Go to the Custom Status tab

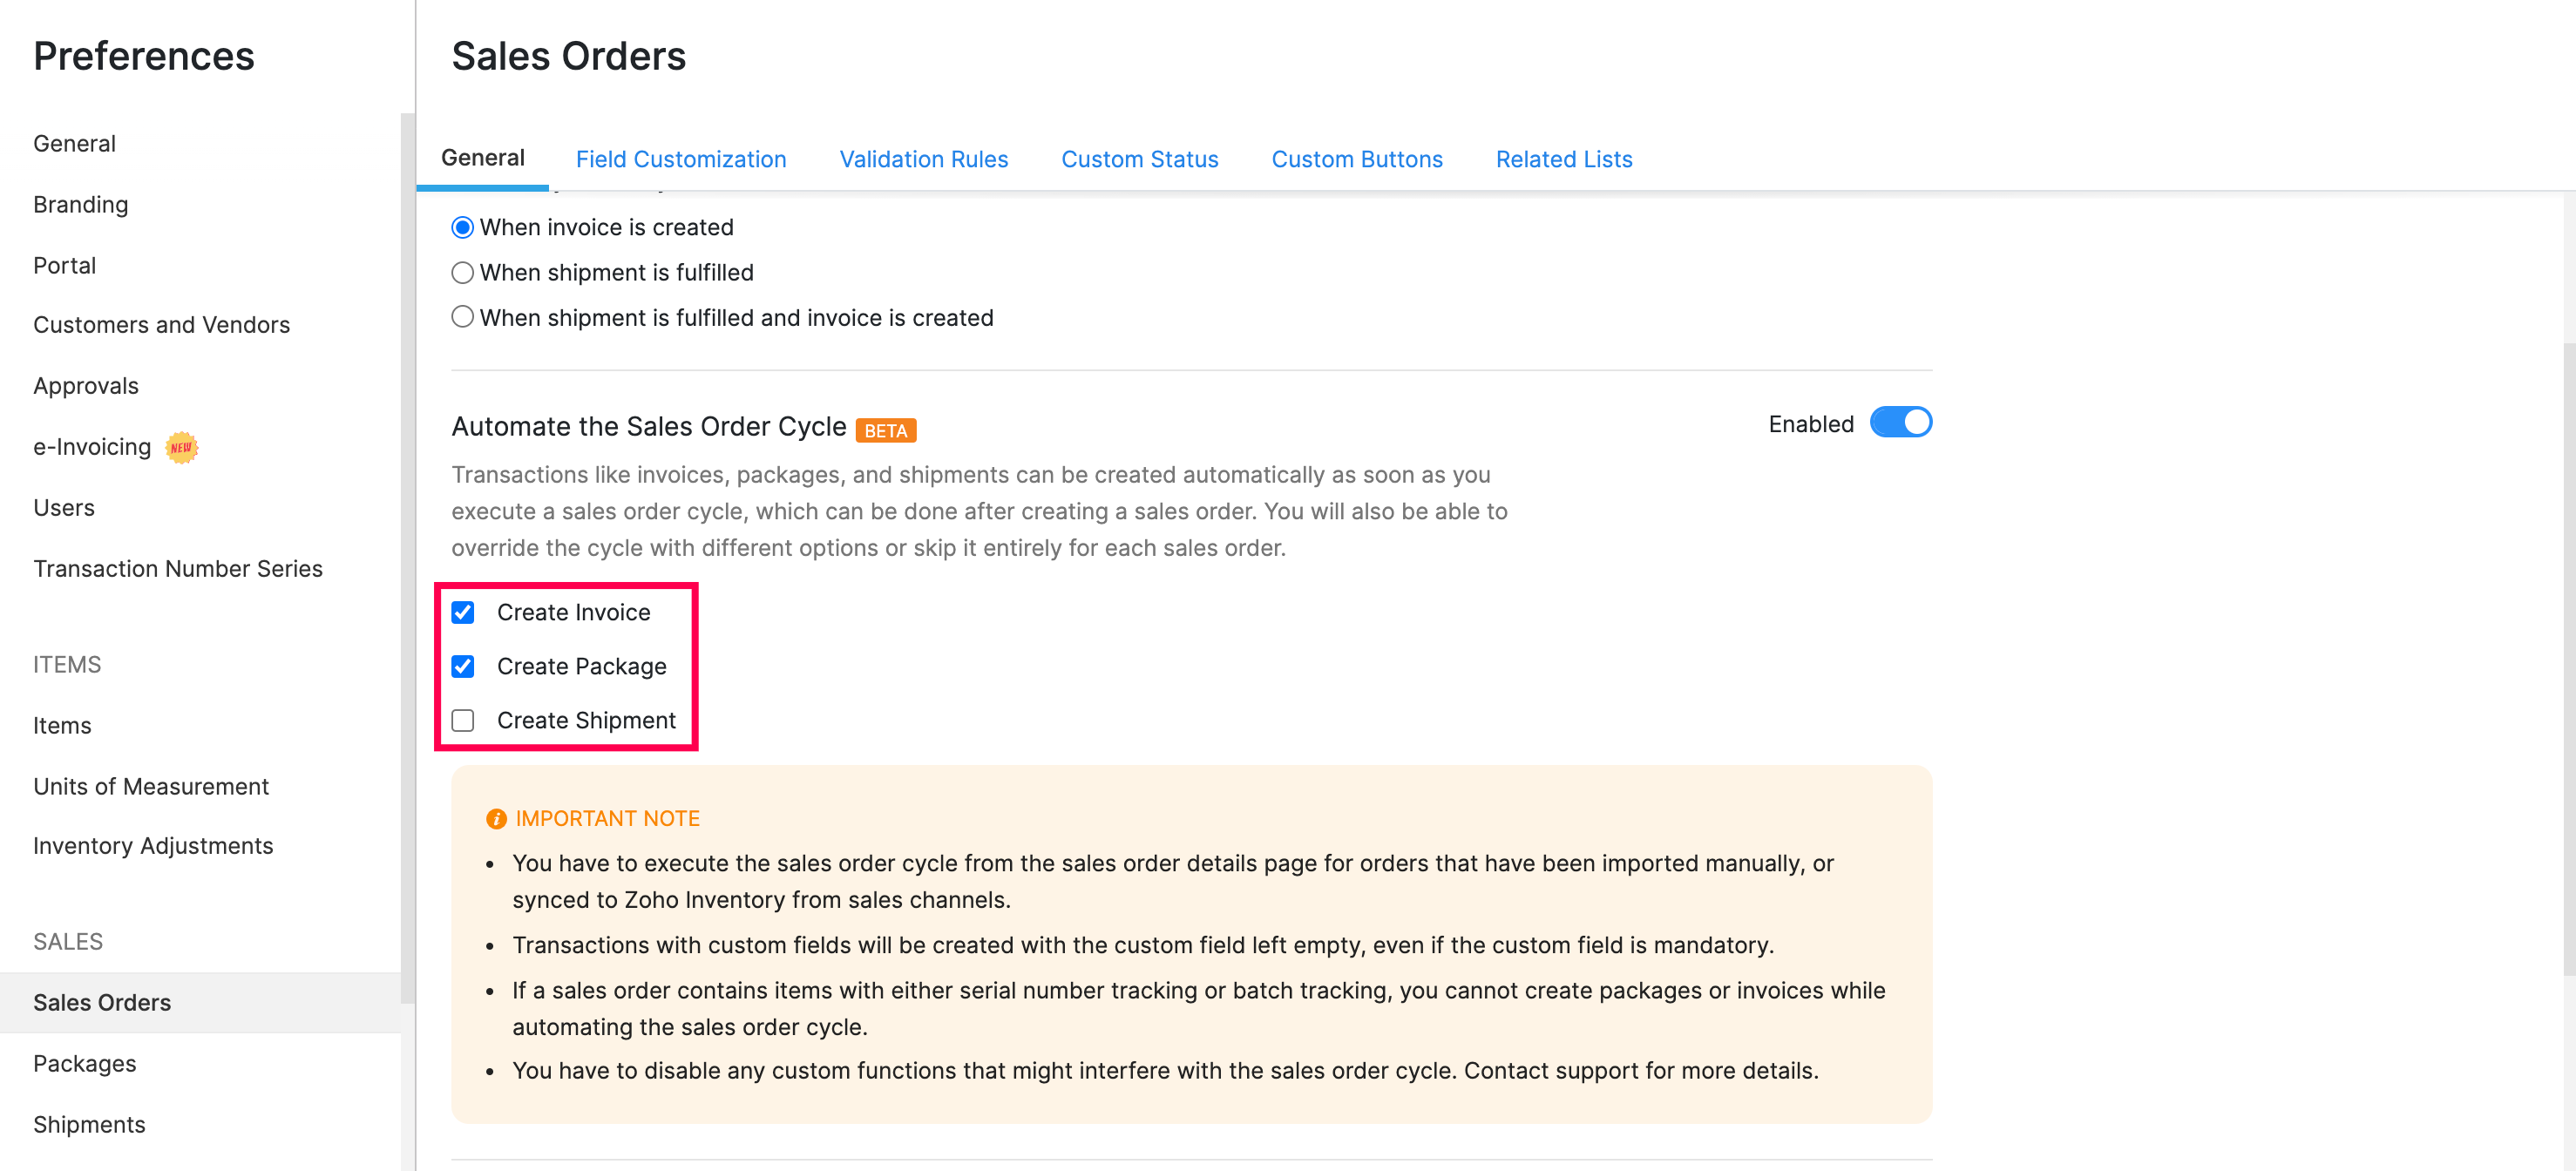click(1139, 159)
